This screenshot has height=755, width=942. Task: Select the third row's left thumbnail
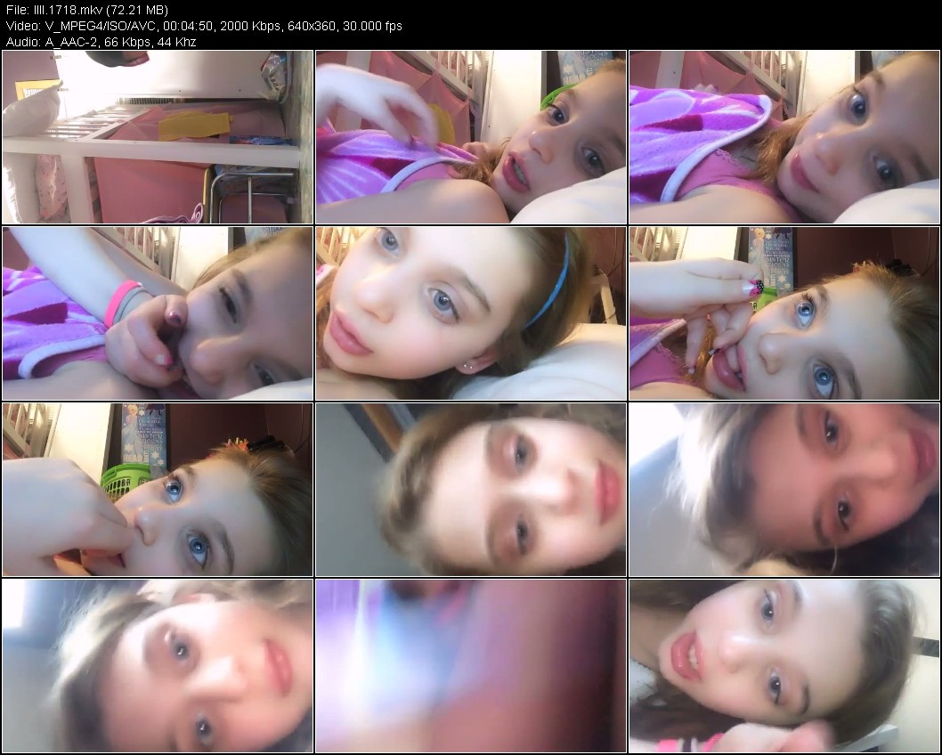[158, 490]
